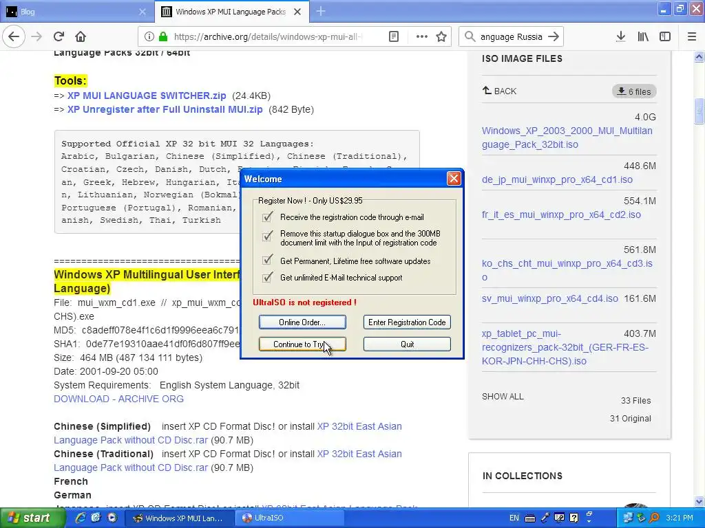Download de_jp_mui_winxp_pro_x64_cd1.iso
Screen dimensions: 705x528
click(x=557, y=179)
